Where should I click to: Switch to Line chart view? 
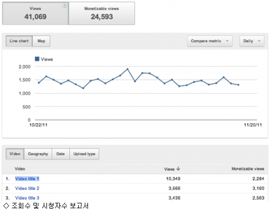point(19,41)
